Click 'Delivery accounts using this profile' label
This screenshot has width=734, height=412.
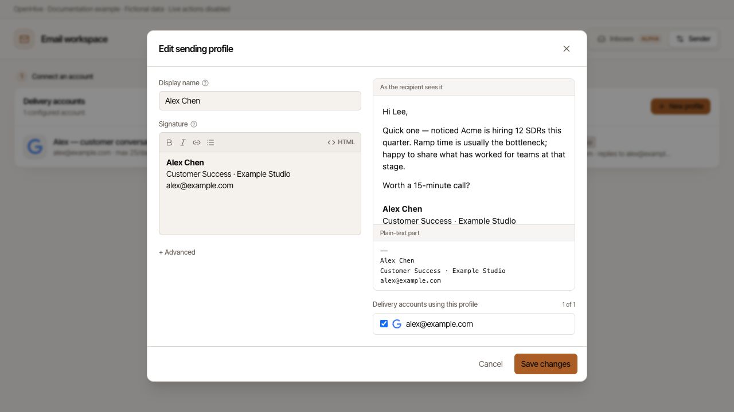click(x=425, y=304)
